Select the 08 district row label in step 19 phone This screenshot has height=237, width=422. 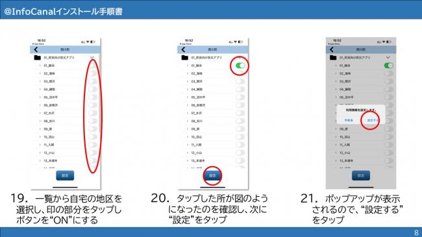pos(49,121)
